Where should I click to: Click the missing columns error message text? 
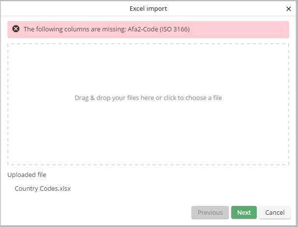[x=107, y=29]
